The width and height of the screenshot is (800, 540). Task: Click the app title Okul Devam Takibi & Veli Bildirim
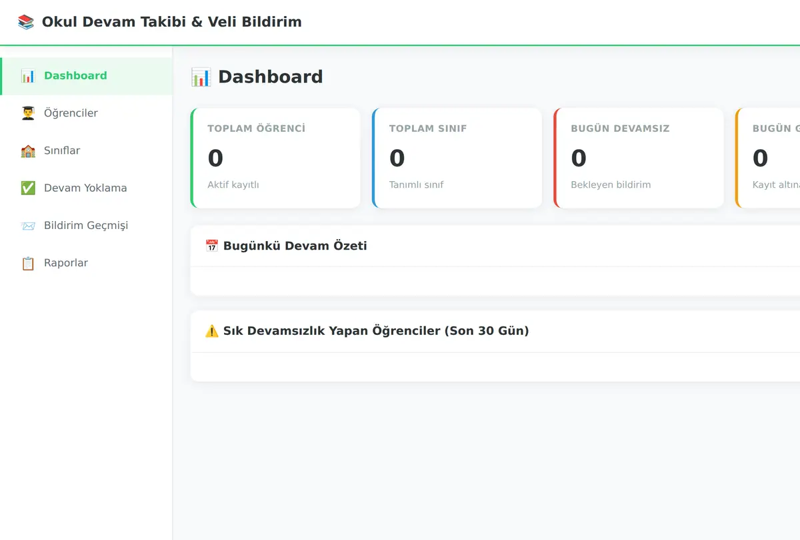172,22
